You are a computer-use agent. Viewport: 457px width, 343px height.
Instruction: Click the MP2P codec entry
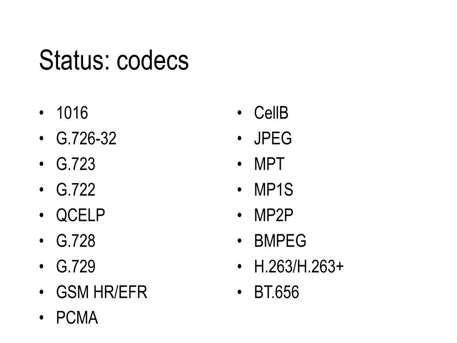click(x=274, y=215)
